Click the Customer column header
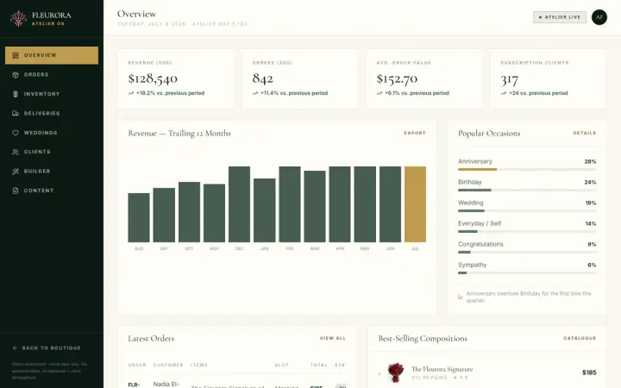Screen dimensions: 621x388 point(168,365)
